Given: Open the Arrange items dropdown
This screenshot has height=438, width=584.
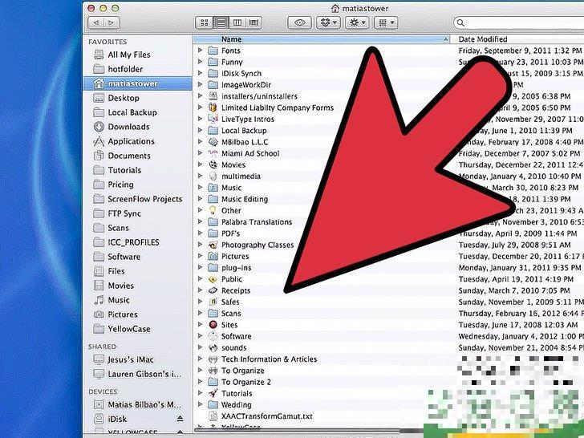Looking at the screenshot, I should click(x=387, y=23).
